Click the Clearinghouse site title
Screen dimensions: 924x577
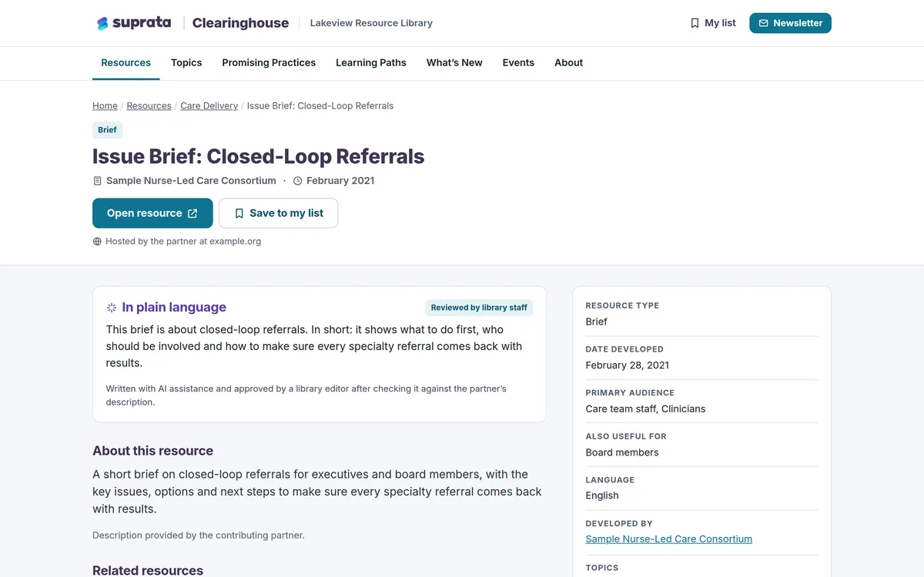pos(240,23)
